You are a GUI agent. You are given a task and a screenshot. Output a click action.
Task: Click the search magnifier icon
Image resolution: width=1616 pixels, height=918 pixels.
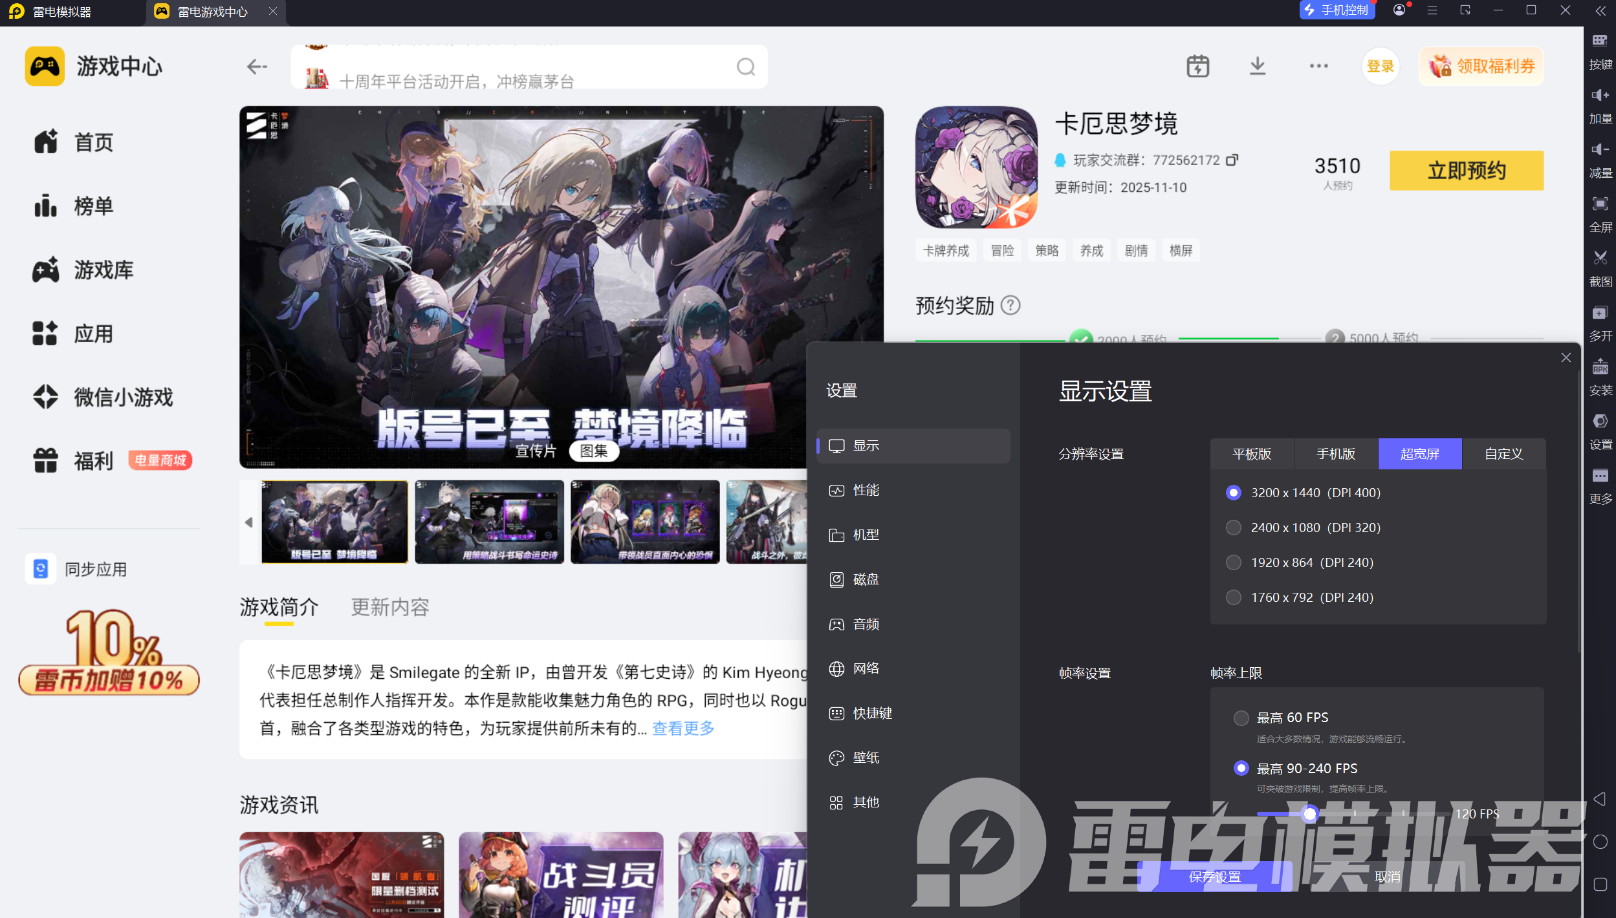(x=746, y=67)
